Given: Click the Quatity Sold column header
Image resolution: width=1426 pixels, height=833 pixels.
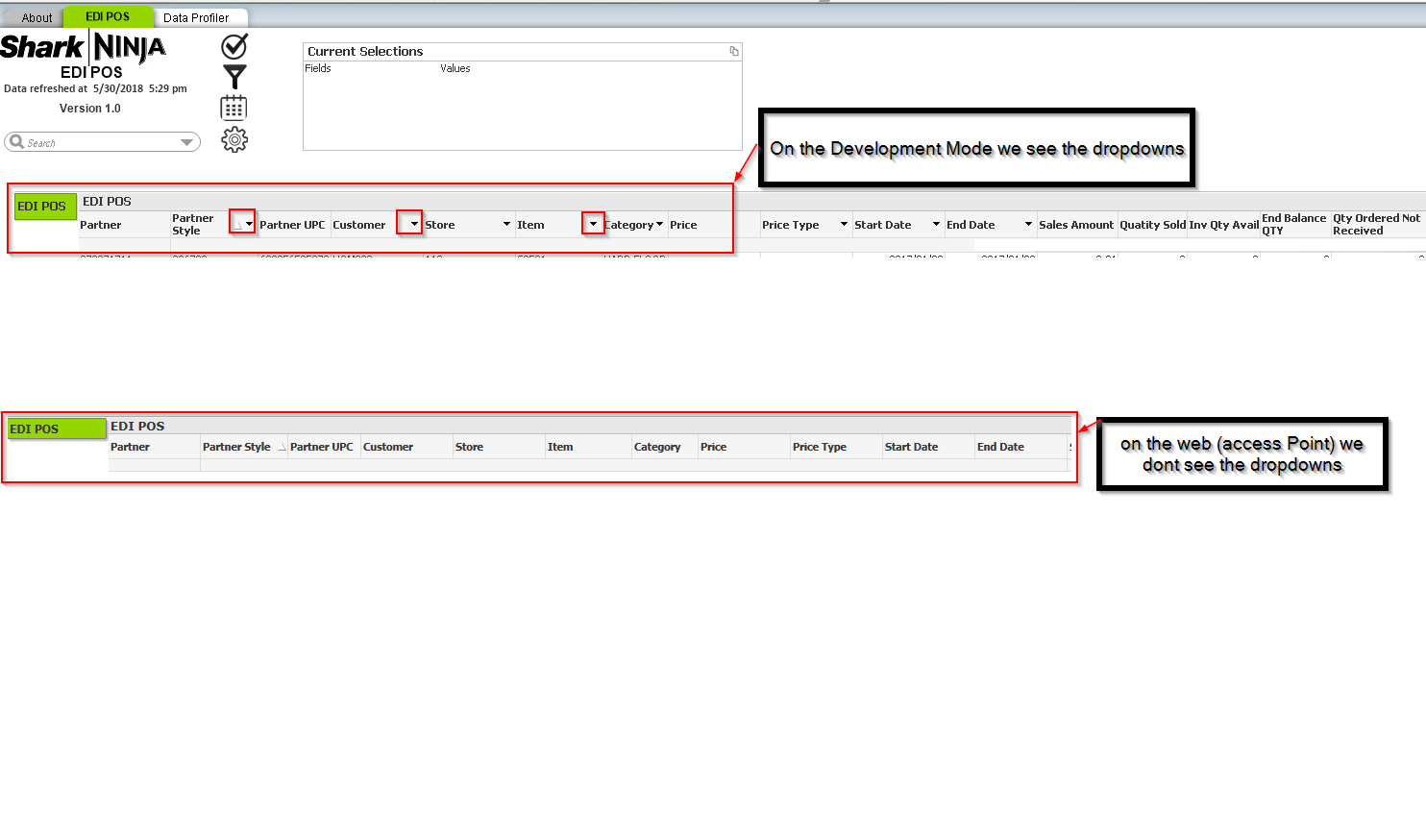Looking at the screenshot, I should point(1152,225).
